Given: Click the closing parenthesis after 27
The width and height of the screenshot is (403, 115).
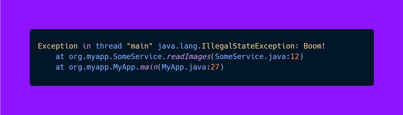Looking at the screenshot, I should click(222, 67).
